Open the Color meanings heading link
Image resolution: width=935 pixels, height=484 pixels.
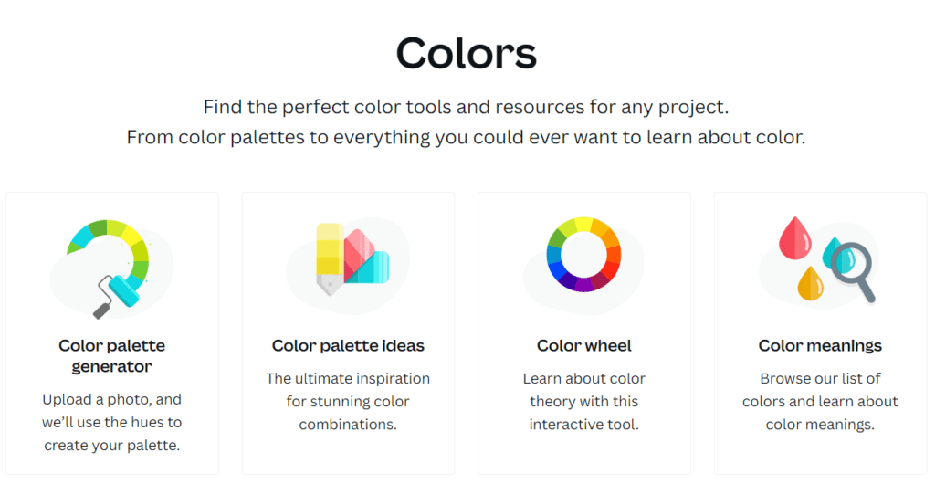820,346
